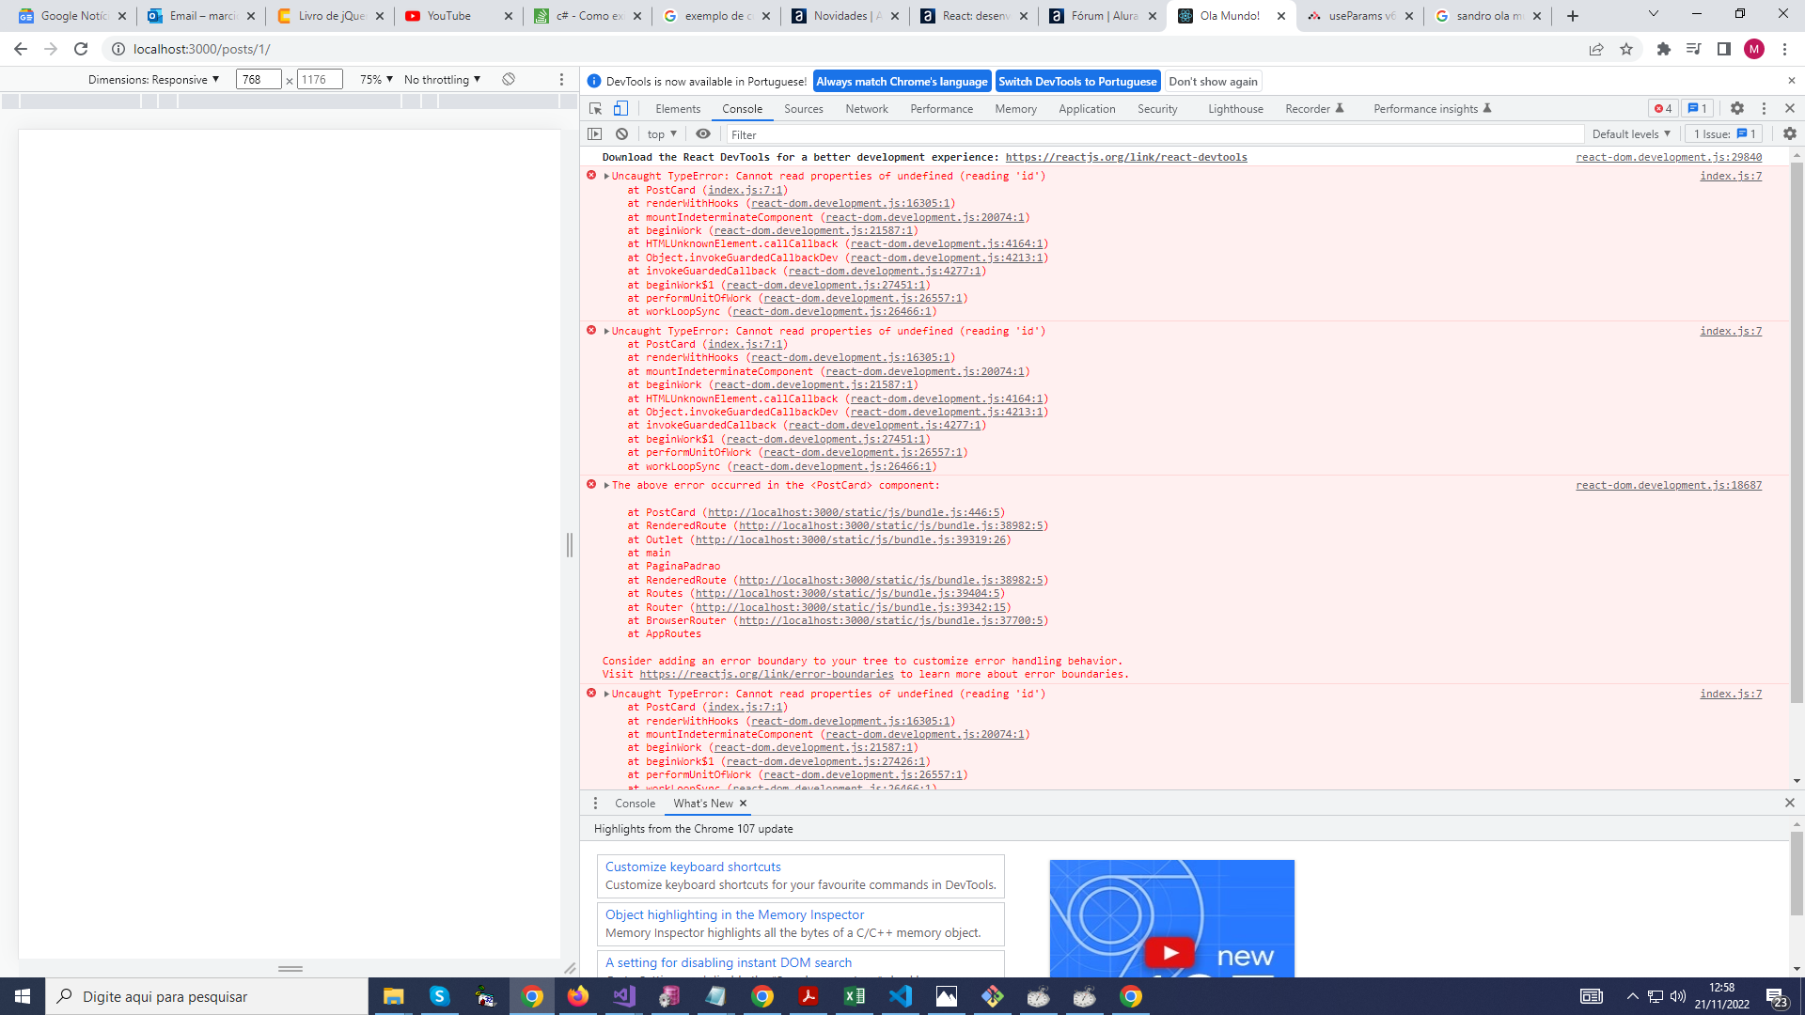Clear the console output

pyautogui.click(x=621, y=134)
